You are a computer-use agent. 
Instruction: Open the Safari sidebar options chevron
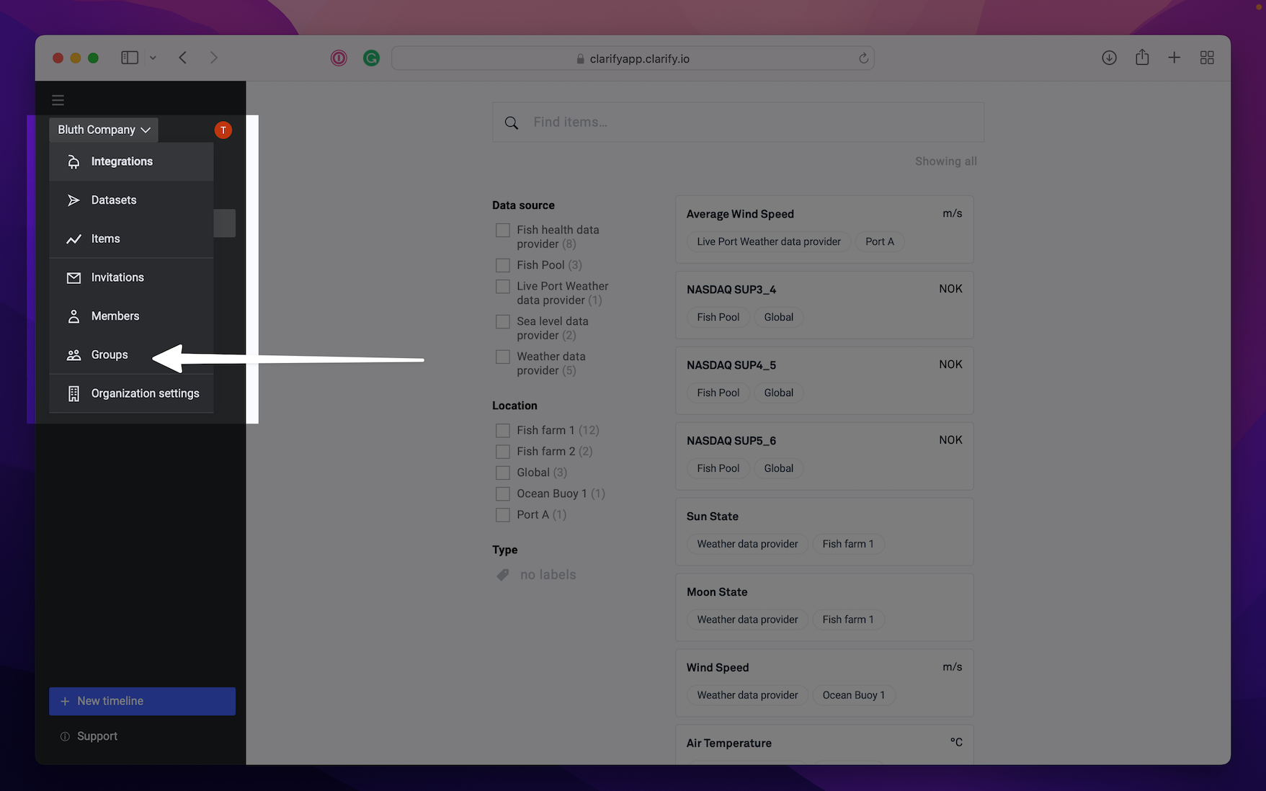(x=153, y=58)
